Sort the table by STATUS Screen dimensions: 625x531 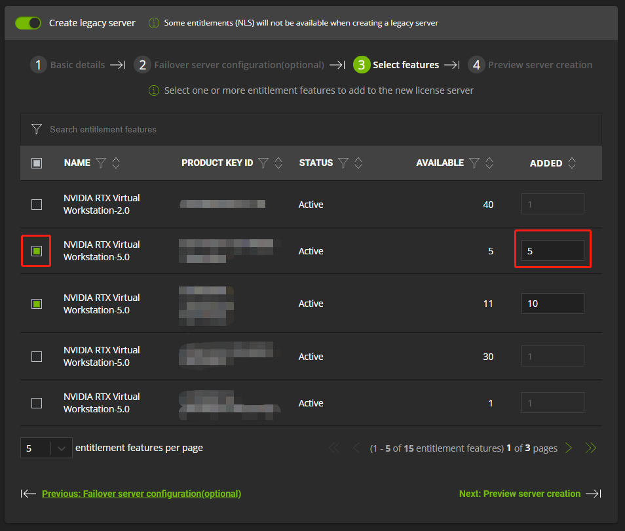[x=358, y=163]
